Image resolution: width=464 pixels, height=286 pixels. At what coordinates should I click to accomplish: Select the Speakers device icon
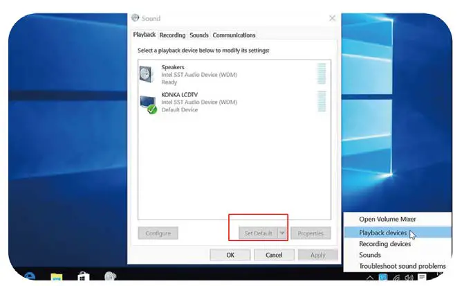(x=147, y=74)
